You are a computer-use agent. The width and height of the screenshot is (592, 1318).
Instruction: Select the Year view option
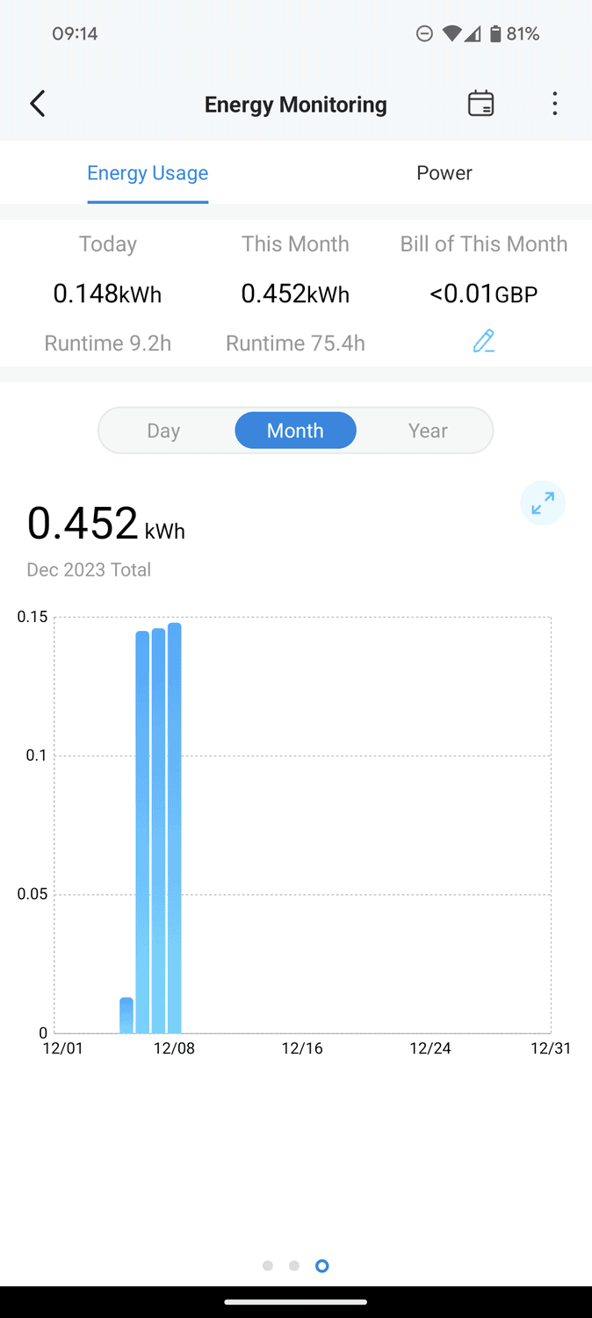428,431
